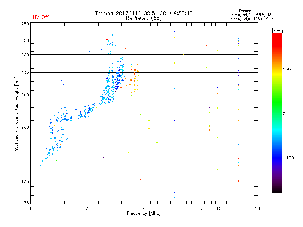Screen dimensions: 303x227
Task: Click the '[deg]' colorbar unit label
Action: 278,30
